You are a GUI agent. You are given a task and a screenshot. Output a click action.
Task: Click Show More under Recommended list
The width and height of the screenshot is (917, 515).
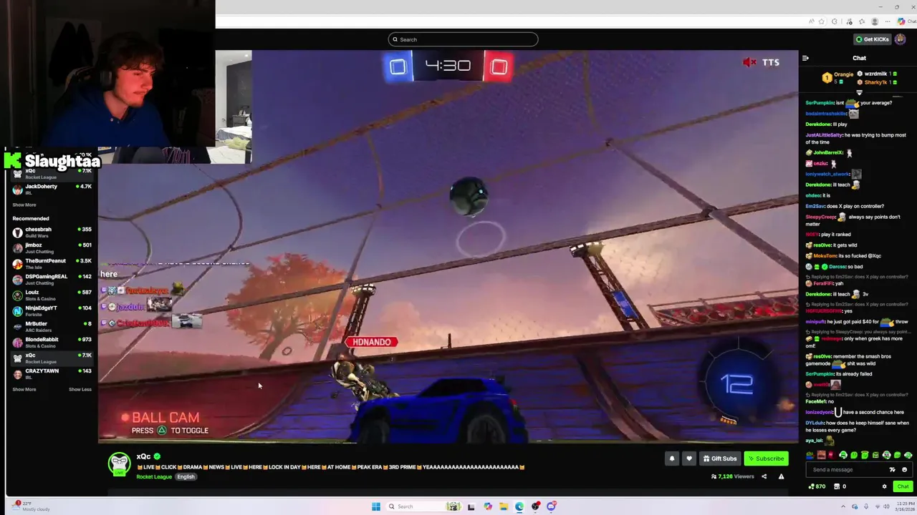pos(24,389)
